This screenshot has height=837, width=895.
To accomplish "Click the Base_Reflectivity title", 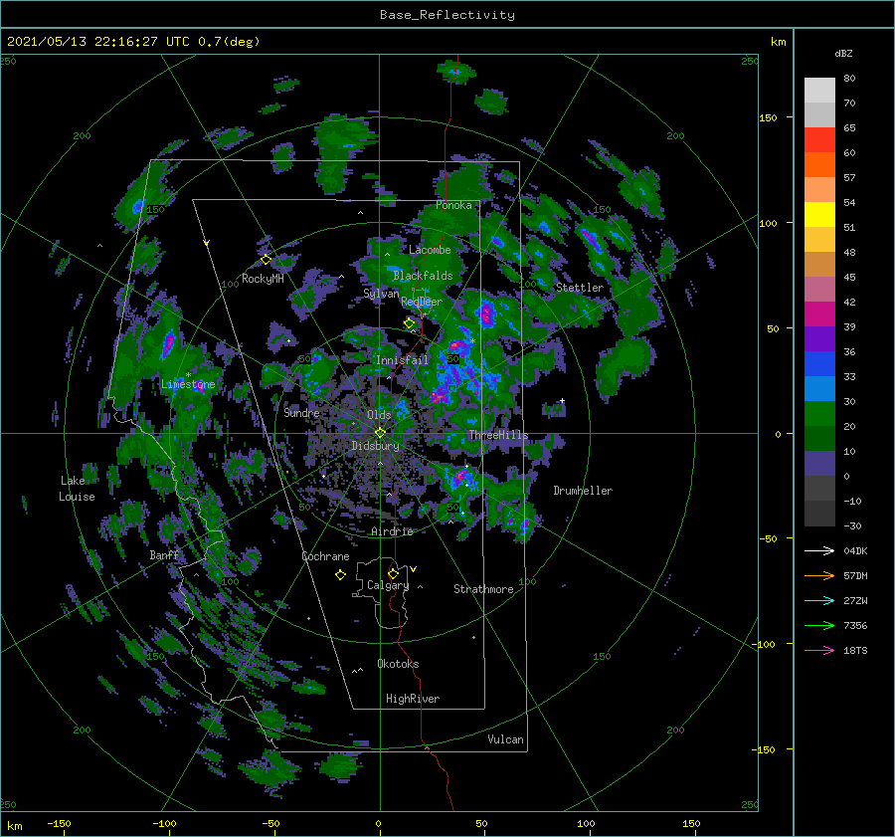I will coord(447,15).
